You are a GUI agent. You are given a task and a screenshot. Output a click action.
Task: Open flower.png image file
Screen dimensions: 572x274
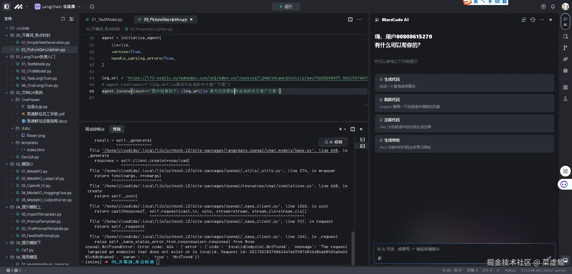[36, 135]
